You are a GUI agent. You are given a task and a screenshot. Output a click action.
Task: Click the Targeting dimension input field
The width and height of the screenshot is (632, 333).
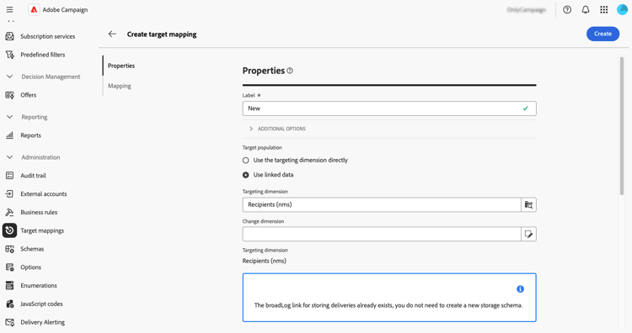382,204
